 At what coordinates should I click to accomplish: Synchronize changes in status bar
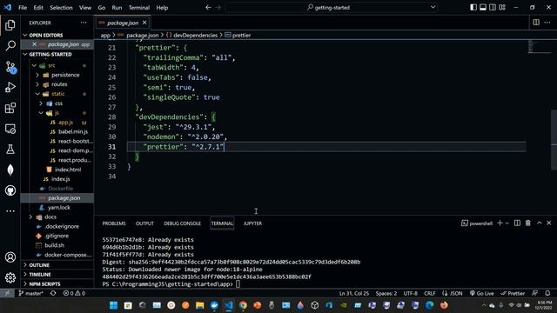click(53, 293)
